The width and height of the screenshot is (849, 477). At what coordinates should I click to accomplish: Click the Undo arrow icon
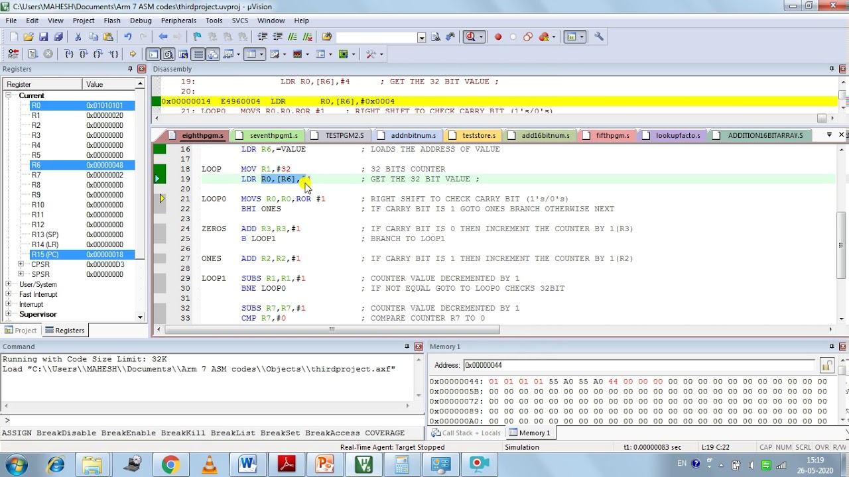[x=127, y=37]
